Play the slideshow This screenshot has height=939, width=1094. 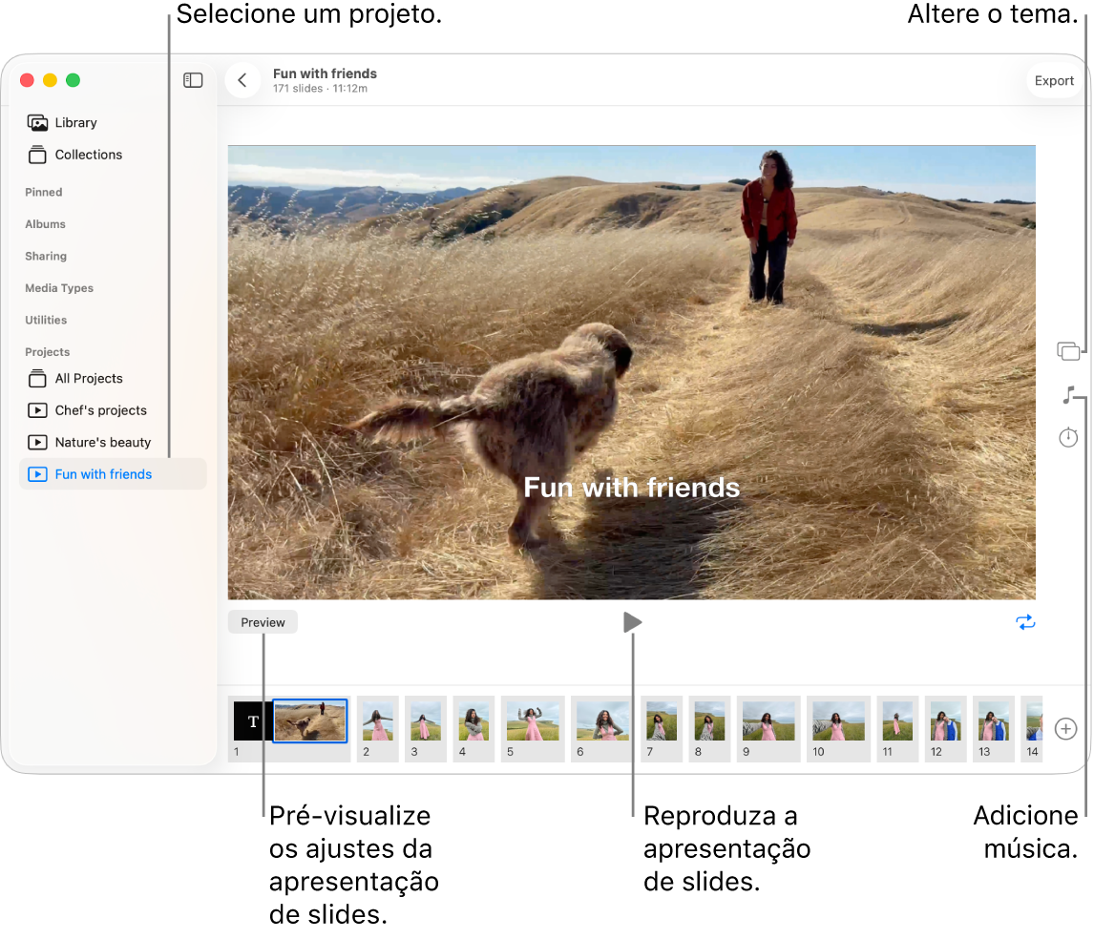632,621
